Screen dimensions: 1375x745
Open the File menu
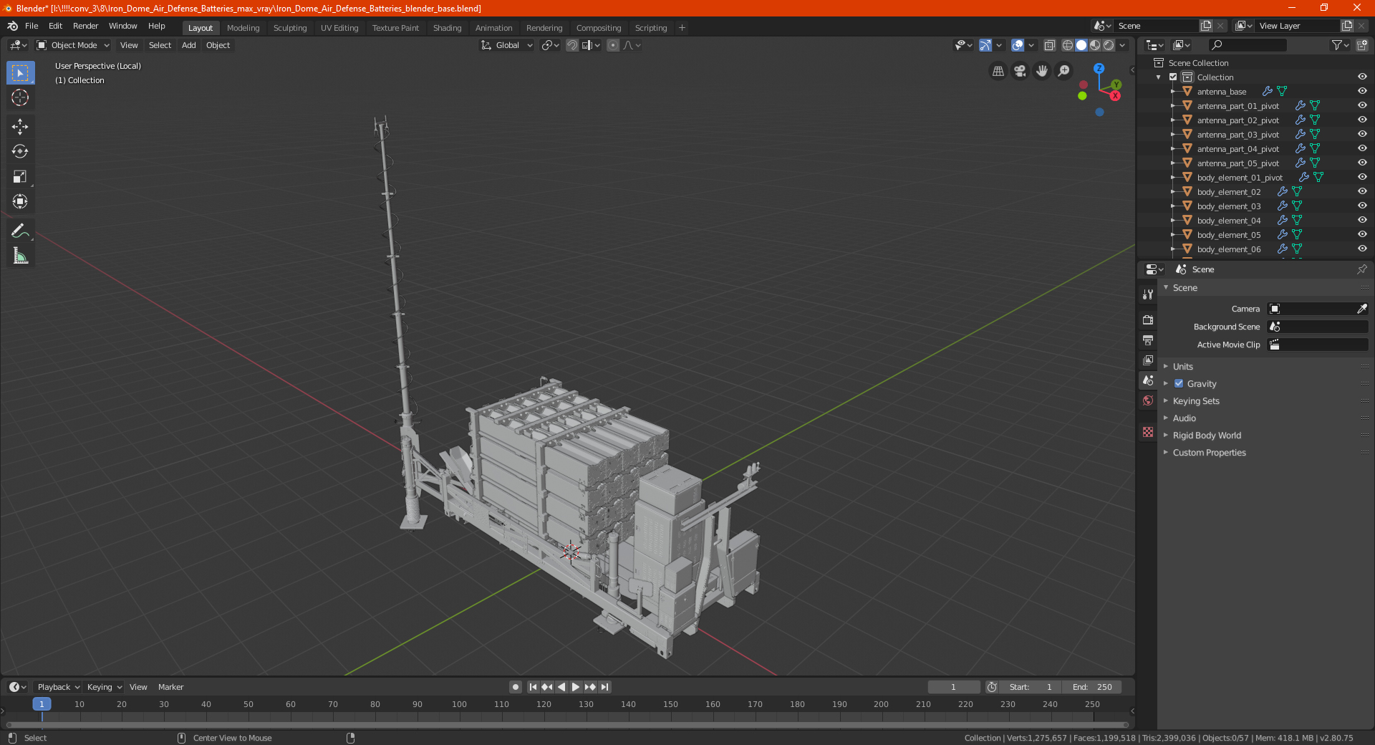click(x=32, y=26)
